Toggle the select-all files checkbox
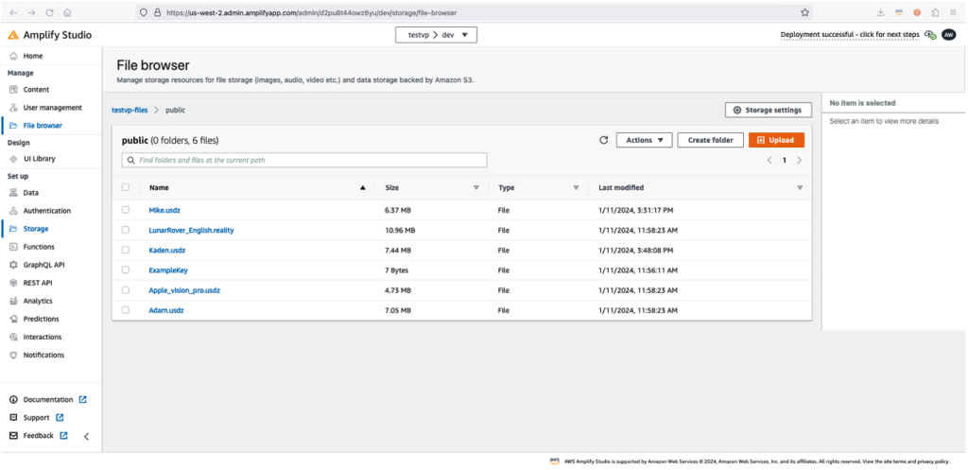This screenshot has width=968, height=470. pyautogui.click(x=126, y=187)
